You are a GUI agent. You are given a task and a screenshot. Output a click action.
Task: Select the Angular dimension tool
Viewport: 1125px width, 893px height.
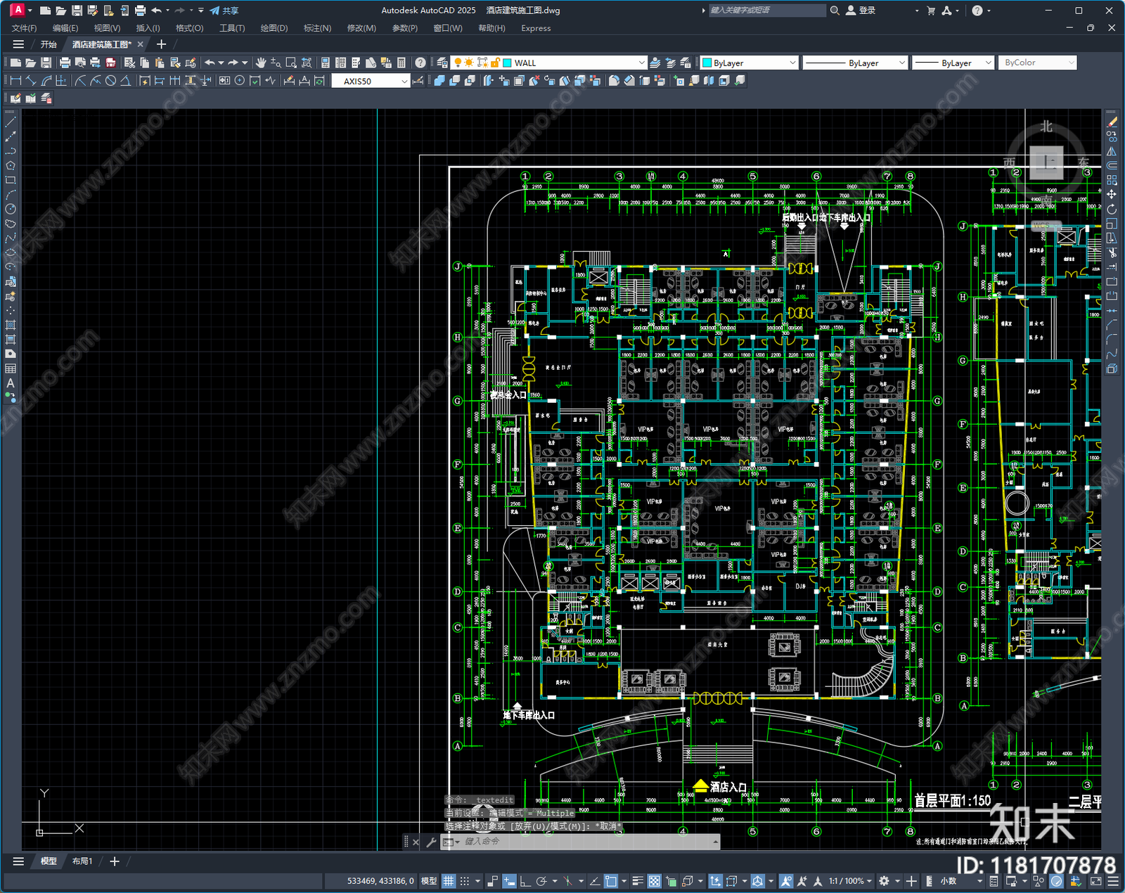(x=125, y=81)
